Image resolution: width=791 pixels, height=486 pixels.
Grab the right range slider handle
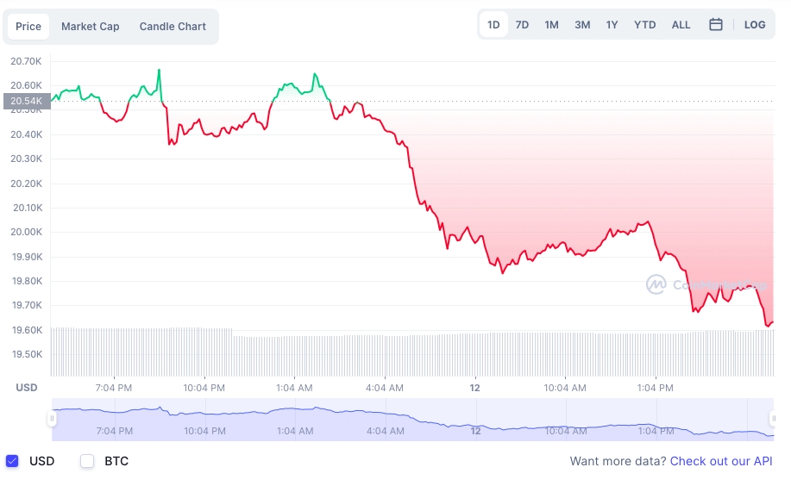coord(774,419)
